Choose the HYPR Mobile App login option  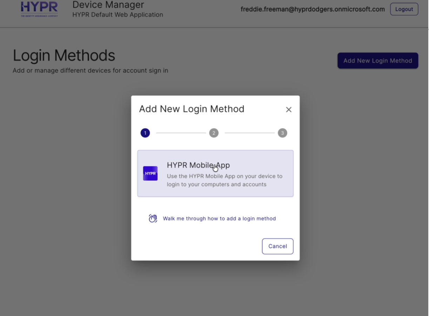click(215, 173)
